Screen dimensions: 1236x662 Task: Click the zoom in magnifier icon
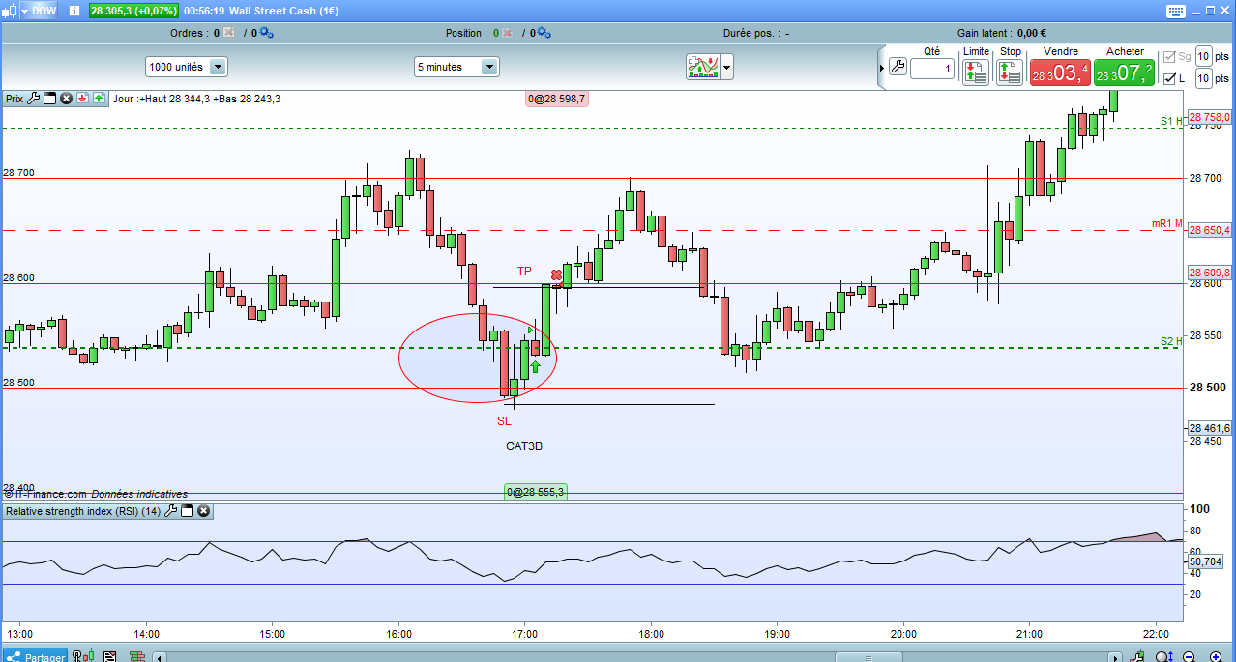1218,656
